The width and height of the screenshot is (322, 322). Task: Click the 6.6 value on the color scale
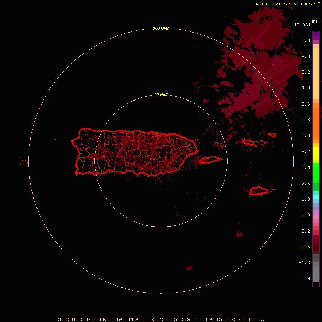click(306, 104)
